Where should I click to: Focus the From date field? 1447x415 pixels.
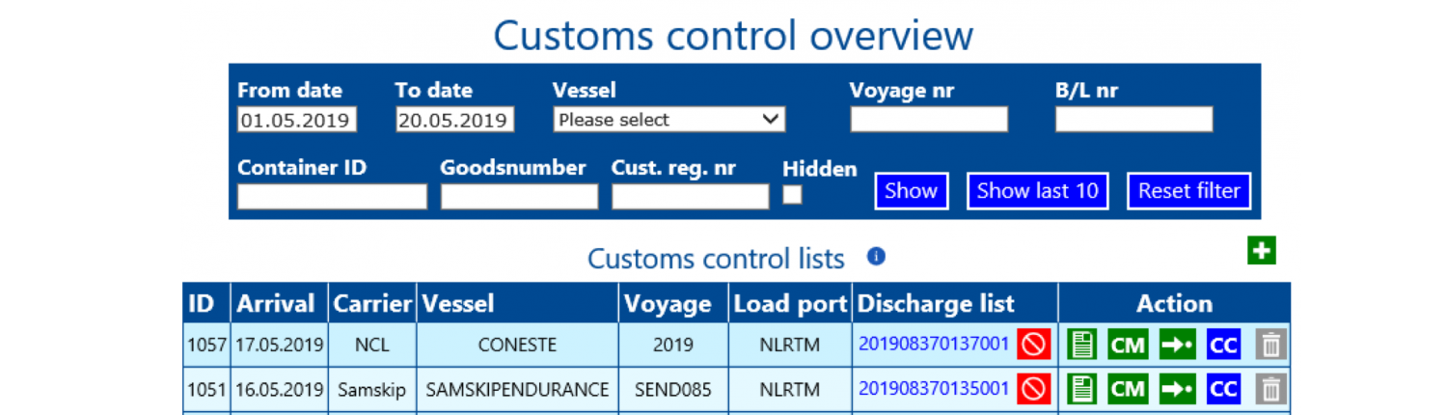click(297, 120)
